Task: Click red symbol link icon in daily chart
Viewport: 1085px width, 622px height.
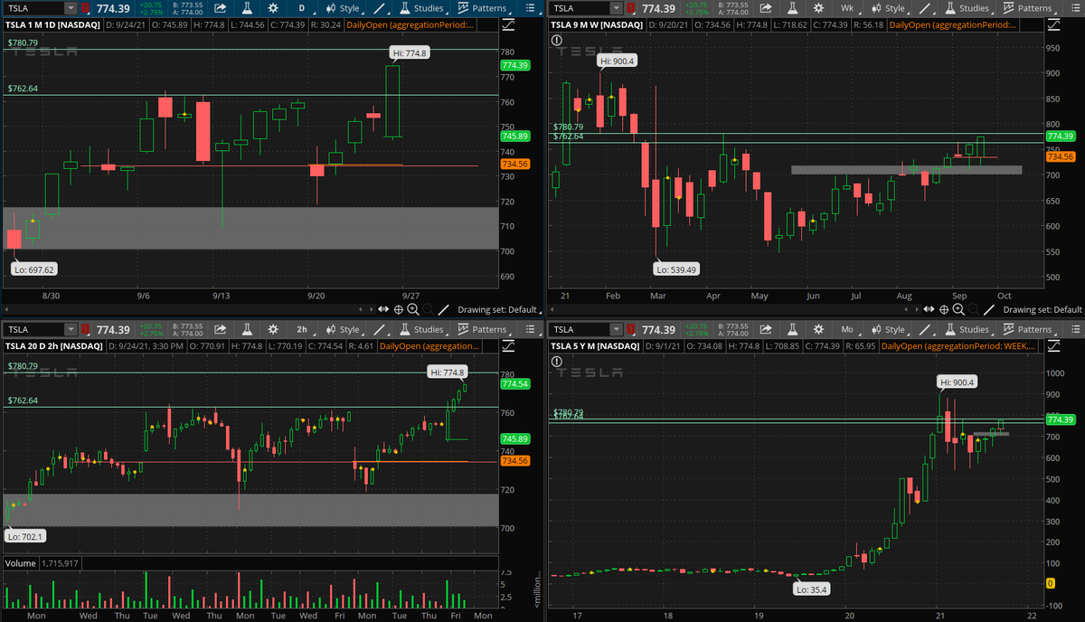Action: (x=85, y=8)
